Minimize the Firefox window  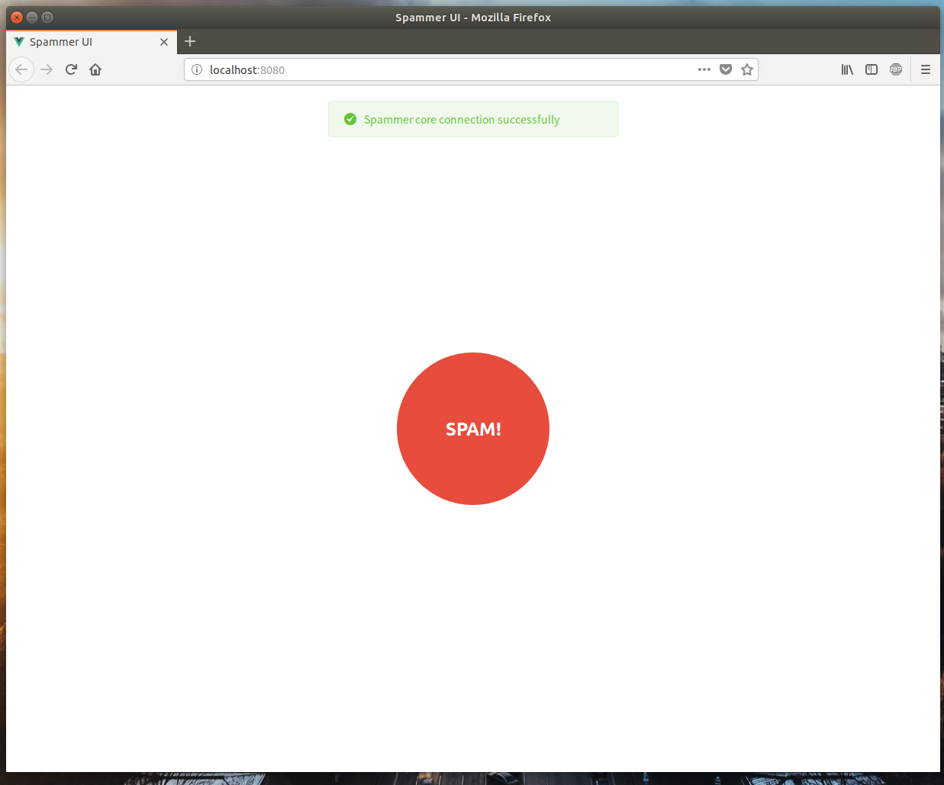tap(32, 17)
